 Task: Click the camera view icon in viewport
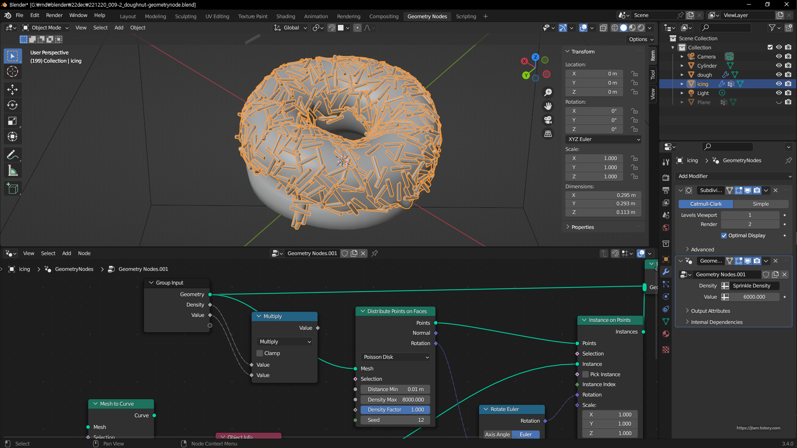pos(548,120)
